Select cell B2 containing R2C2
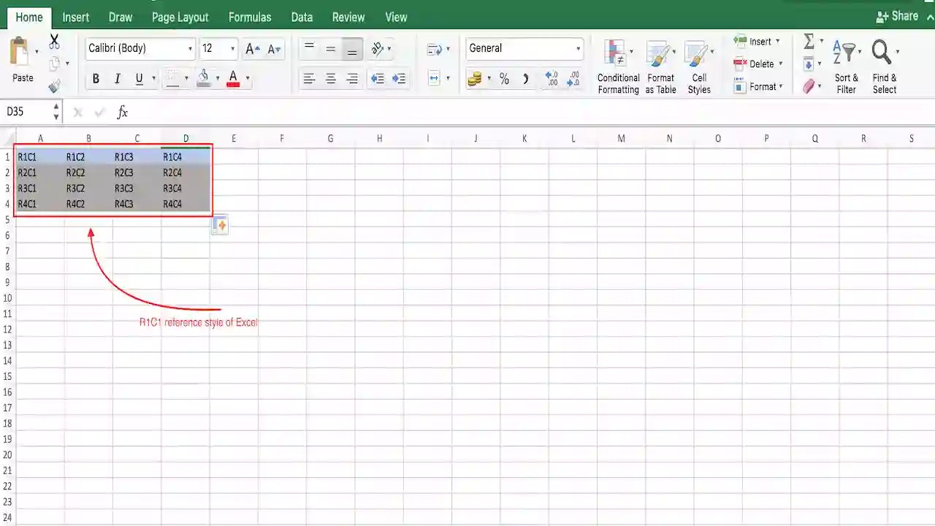 tap(88, 172)
